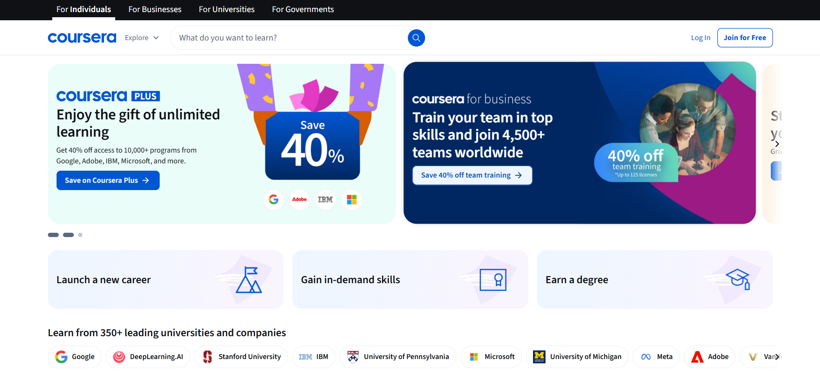Click the certificate icon on skills card

click(493, 280)
